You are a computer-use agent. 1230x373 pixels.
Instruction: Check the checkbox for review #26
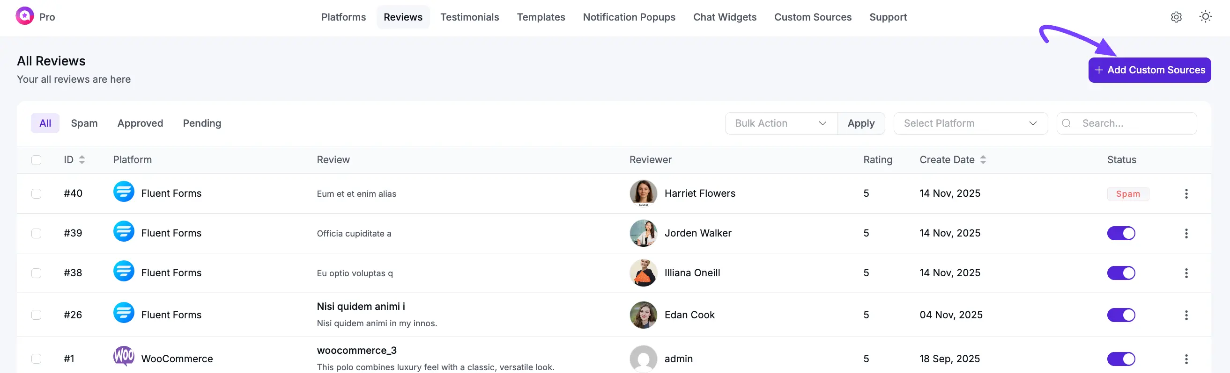(36, 315)
